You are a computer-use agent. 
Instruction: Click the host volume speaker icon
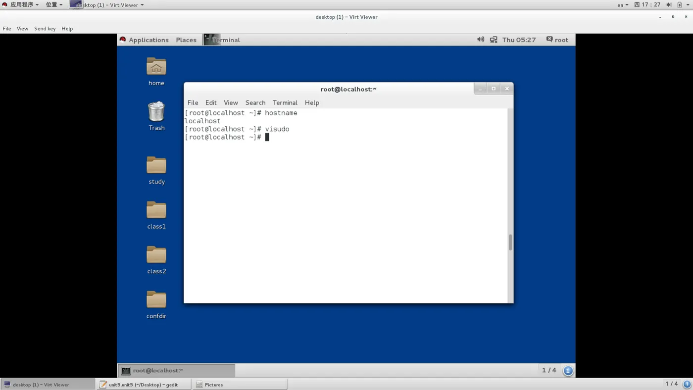coord(669,4)
